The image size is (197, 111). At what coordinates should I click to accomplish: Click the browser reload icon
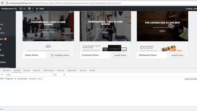click(x=2, y=3)
